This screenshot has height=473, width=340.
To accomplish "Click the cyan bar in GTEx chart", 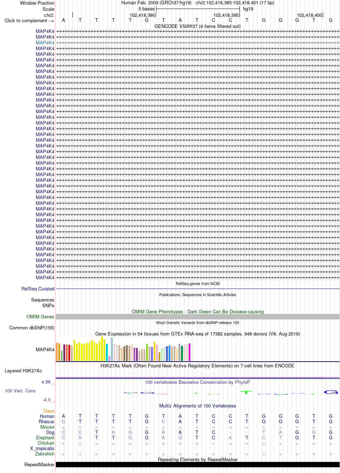I will [107, 352].
